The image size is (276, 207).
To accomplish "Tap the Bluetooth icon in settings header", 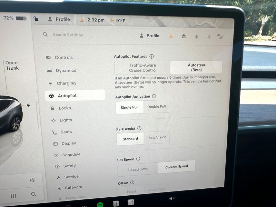I will [208, 36].
